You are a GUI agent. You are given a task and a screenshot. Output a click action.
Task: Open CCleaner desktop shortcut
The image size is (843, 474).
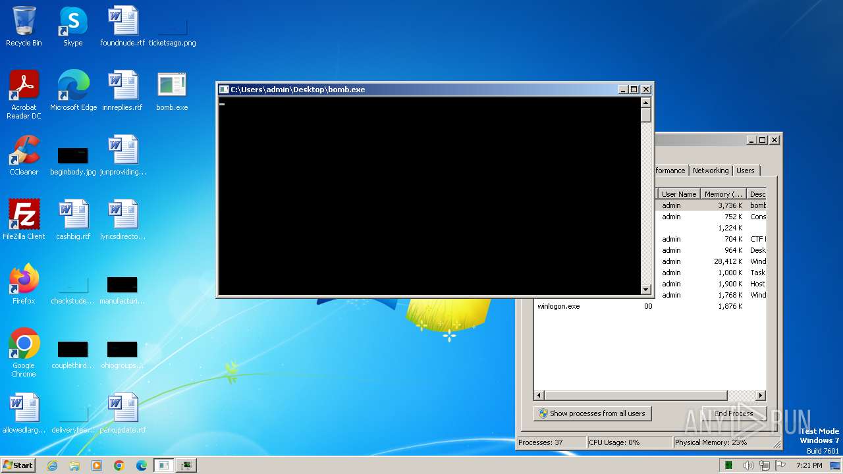pos(24,155)
